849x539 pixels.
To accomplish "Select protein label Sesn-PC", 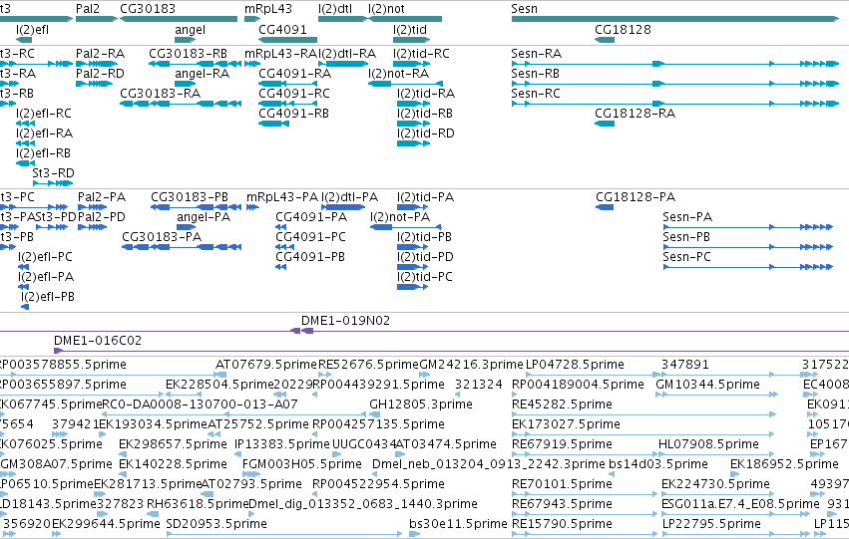I will pyautogui.click(x=686, y=257).
